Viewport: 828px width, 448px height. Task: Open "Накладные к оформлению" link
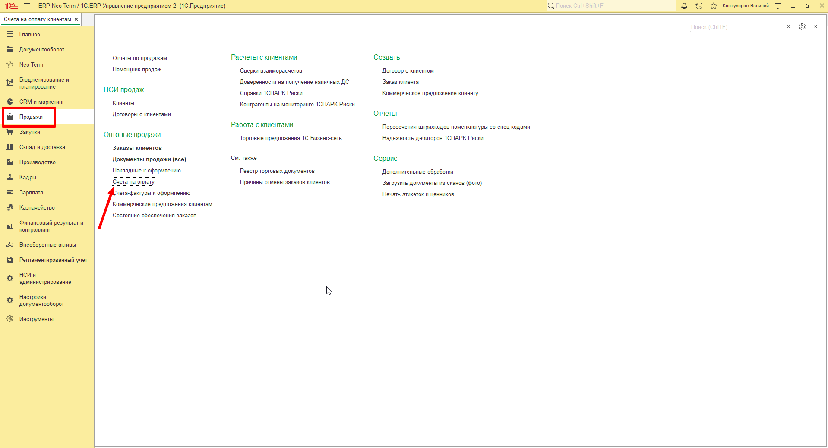pos(147,171)
